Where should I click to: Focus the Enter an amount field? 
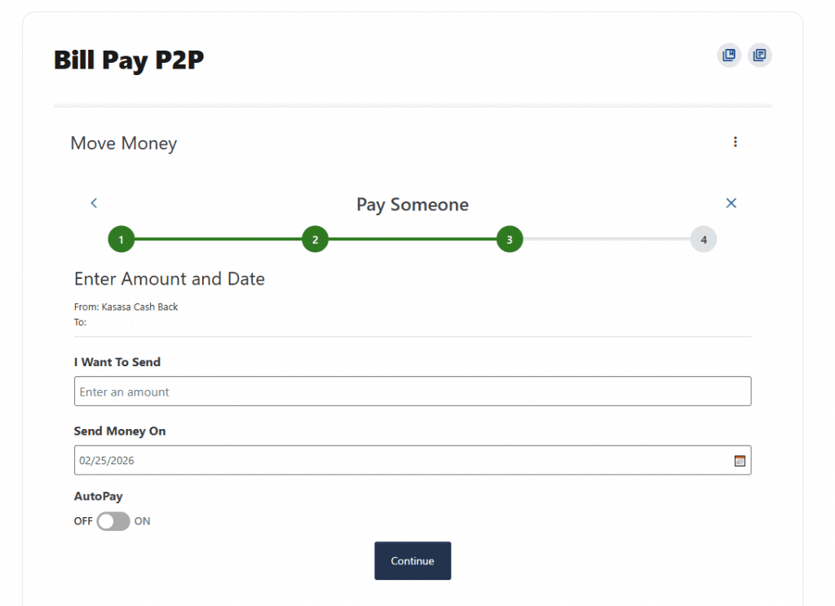pos(412,391)
